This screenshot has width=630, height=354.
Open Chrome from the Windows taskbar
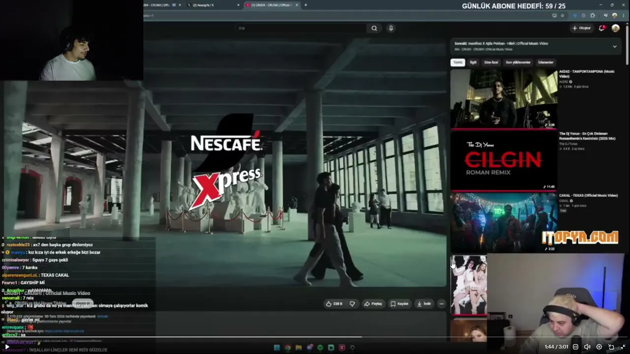(x=287, y=348)
